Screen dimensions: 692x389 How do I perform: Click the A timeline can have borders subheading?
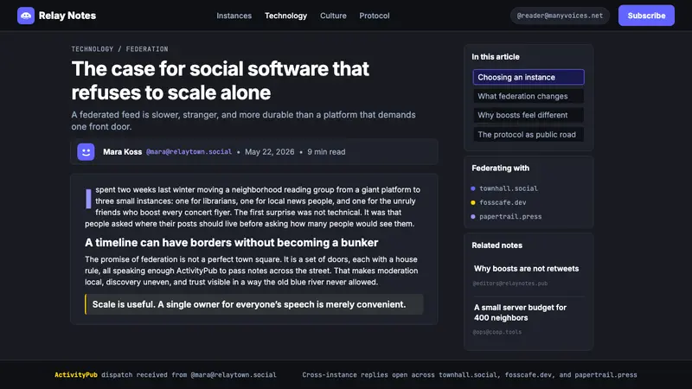tap(231, 243)
